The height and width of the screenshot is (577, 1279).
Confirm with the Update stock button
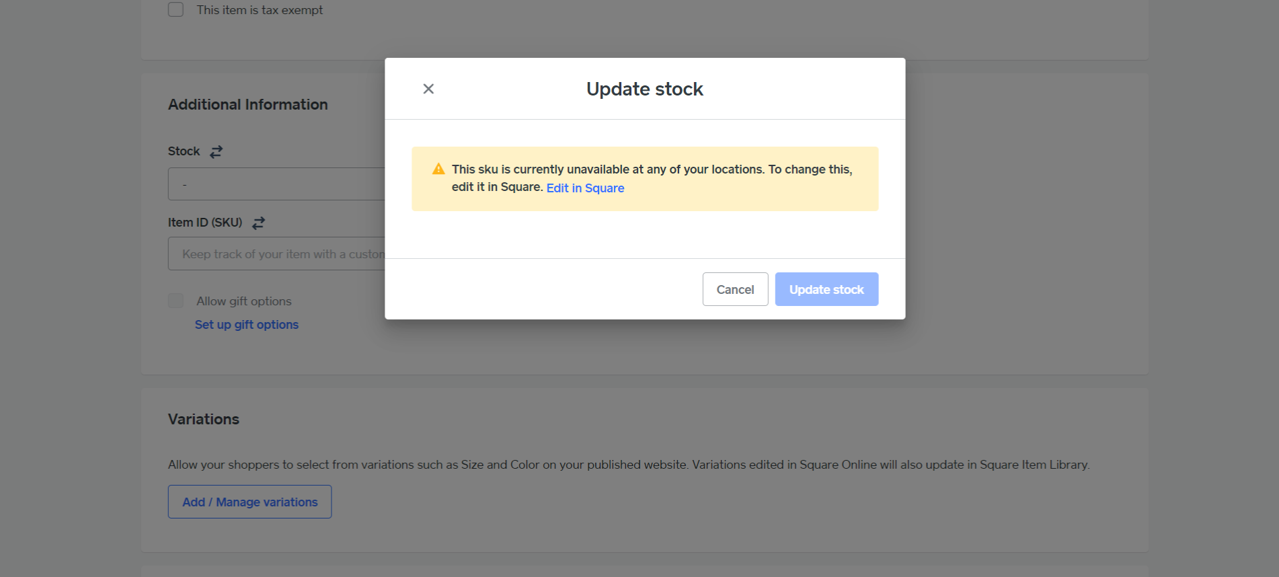click(x=826, y=289)
